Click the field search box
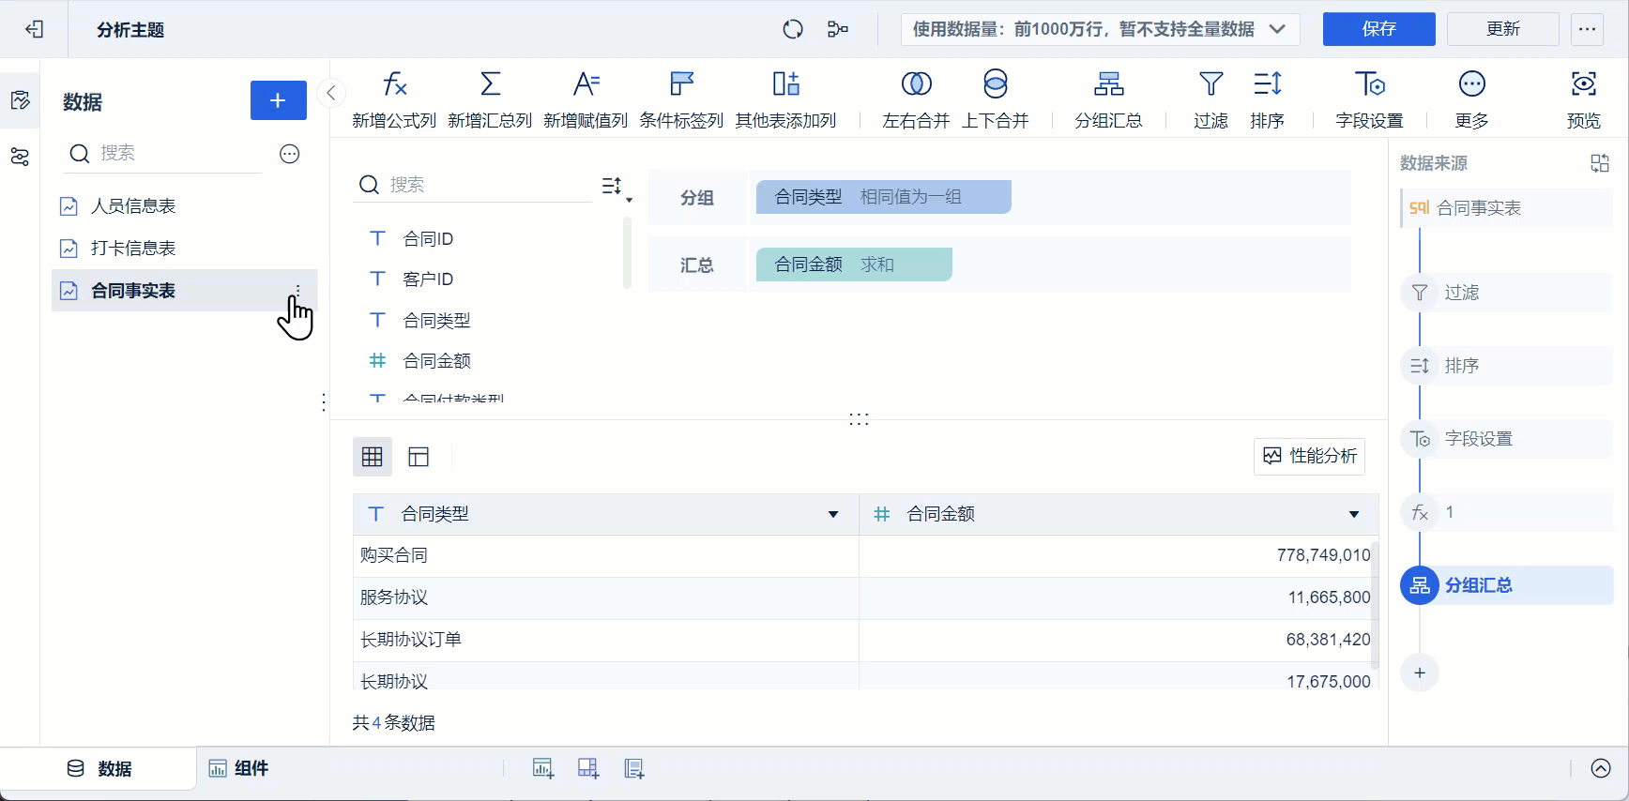The height and width of the screenshot is (801, 1629). (474, 185)
